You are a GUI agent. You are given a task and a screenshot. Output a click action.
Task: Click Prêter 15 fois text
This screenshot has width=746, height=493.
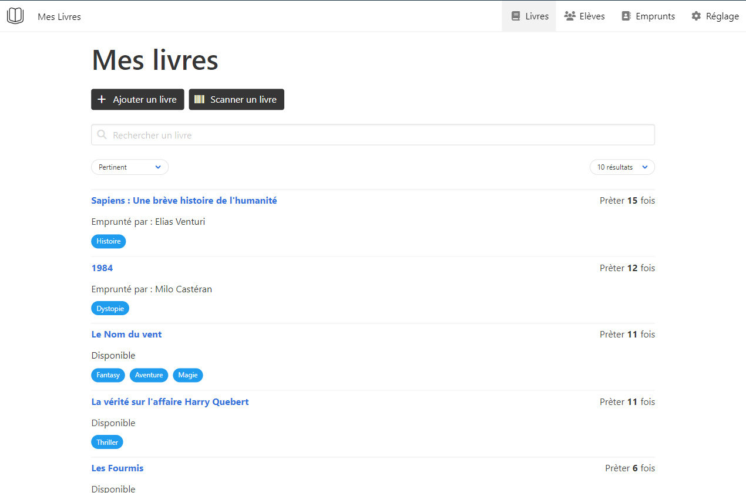tap(627, 201)
